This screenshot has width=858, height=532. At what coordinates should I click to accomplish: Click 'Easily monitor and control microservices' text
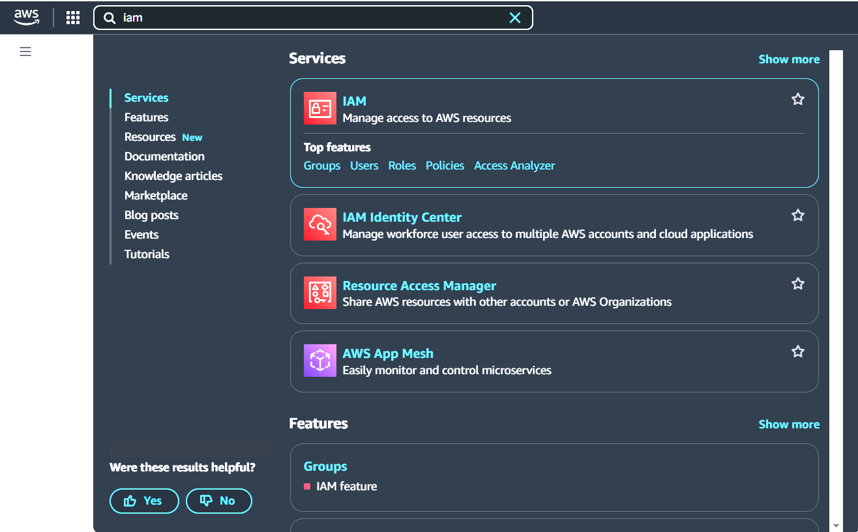tap(447, 370)
